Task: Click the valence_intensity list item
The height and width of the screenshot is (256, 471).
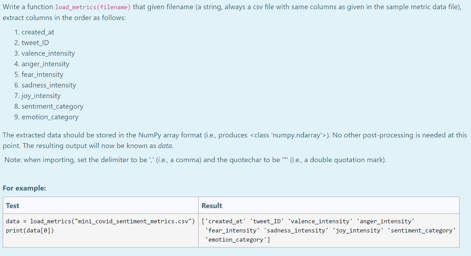Action: pyautogui.click(x=48, y=53)
